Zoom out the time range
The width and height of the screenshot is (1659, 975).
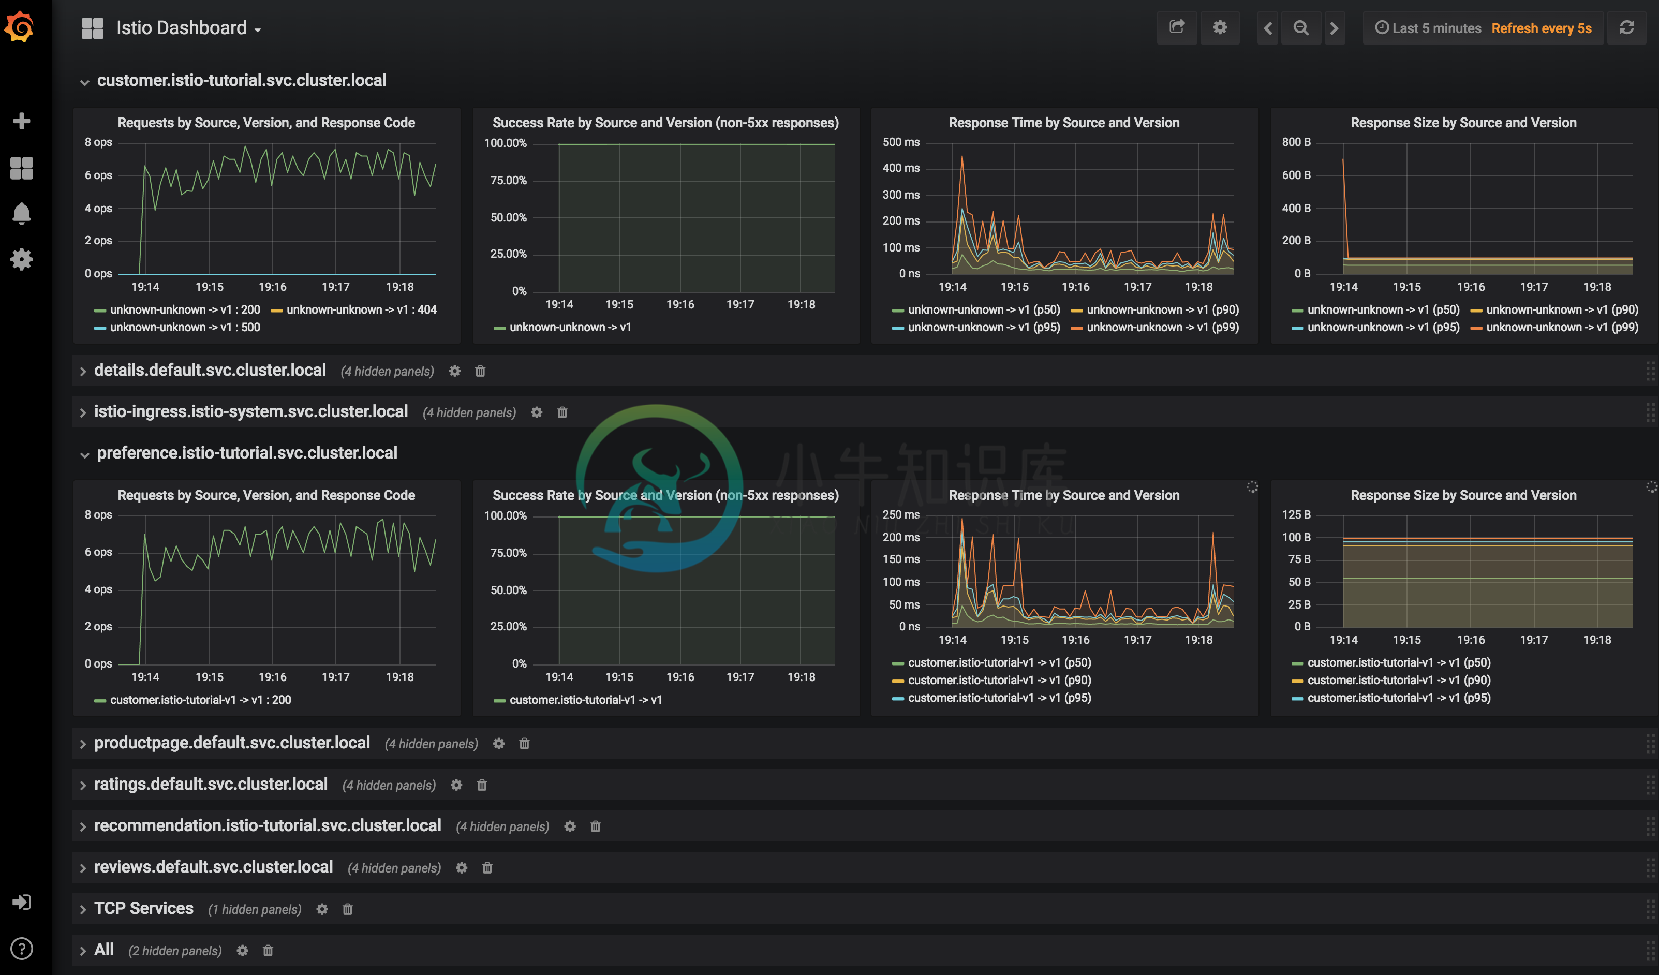pos(1301,27)
